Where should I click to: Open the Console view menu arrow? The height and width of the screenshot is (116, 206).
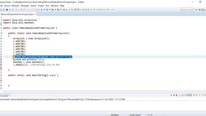point(205,95)
